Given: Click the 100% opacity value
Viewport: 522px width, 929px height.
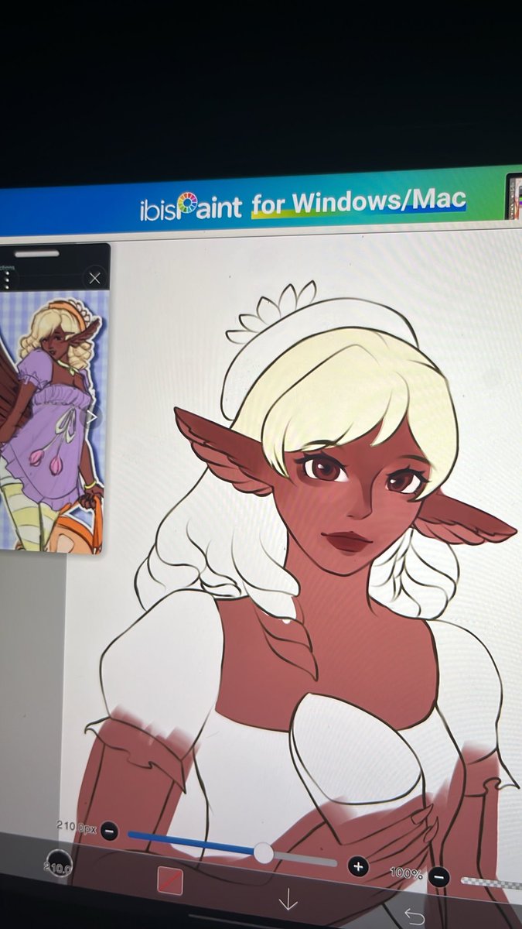Looking at the screenshot, I should click(x=406, y=873).
